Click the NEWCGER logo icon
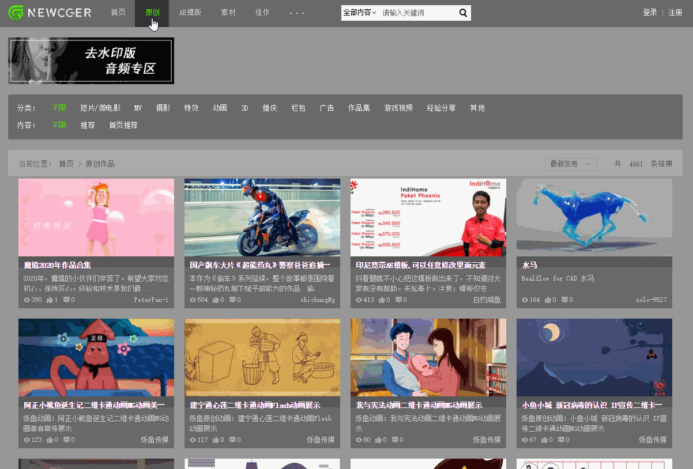 click(x=16, y=13)
